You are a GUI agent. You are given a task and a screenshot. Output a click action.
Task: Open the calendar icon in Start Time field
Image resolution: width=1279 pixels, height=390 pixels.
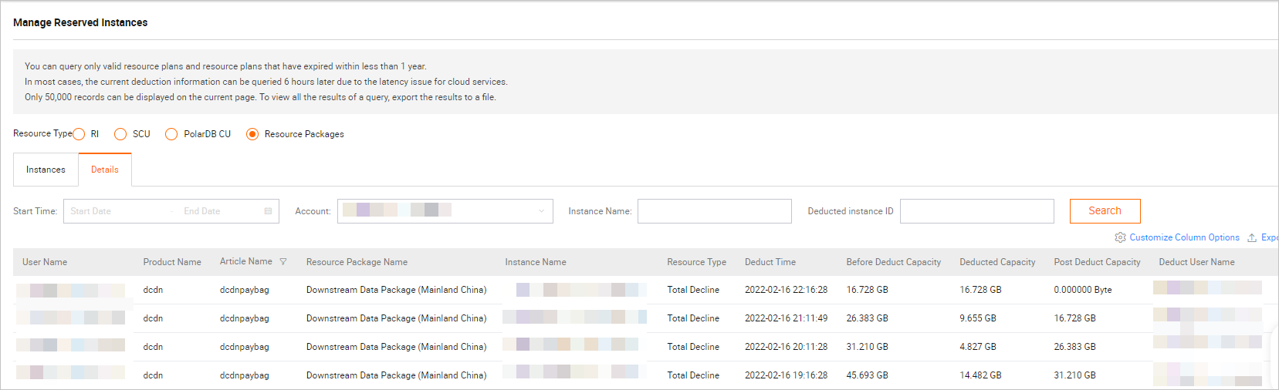coord(268,211)
